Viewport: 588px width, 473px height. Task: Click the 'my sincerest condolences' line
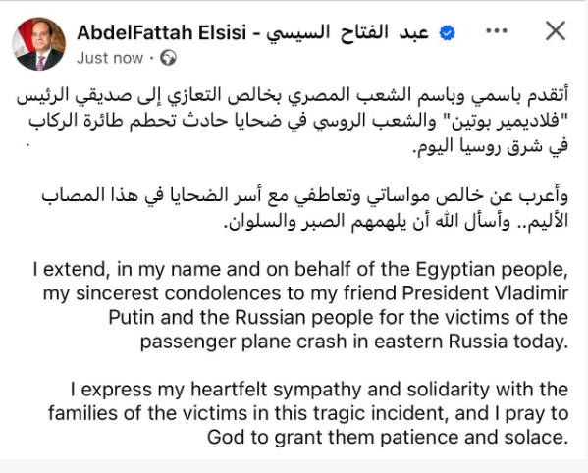pyautogui.click(x=305, y=293)
